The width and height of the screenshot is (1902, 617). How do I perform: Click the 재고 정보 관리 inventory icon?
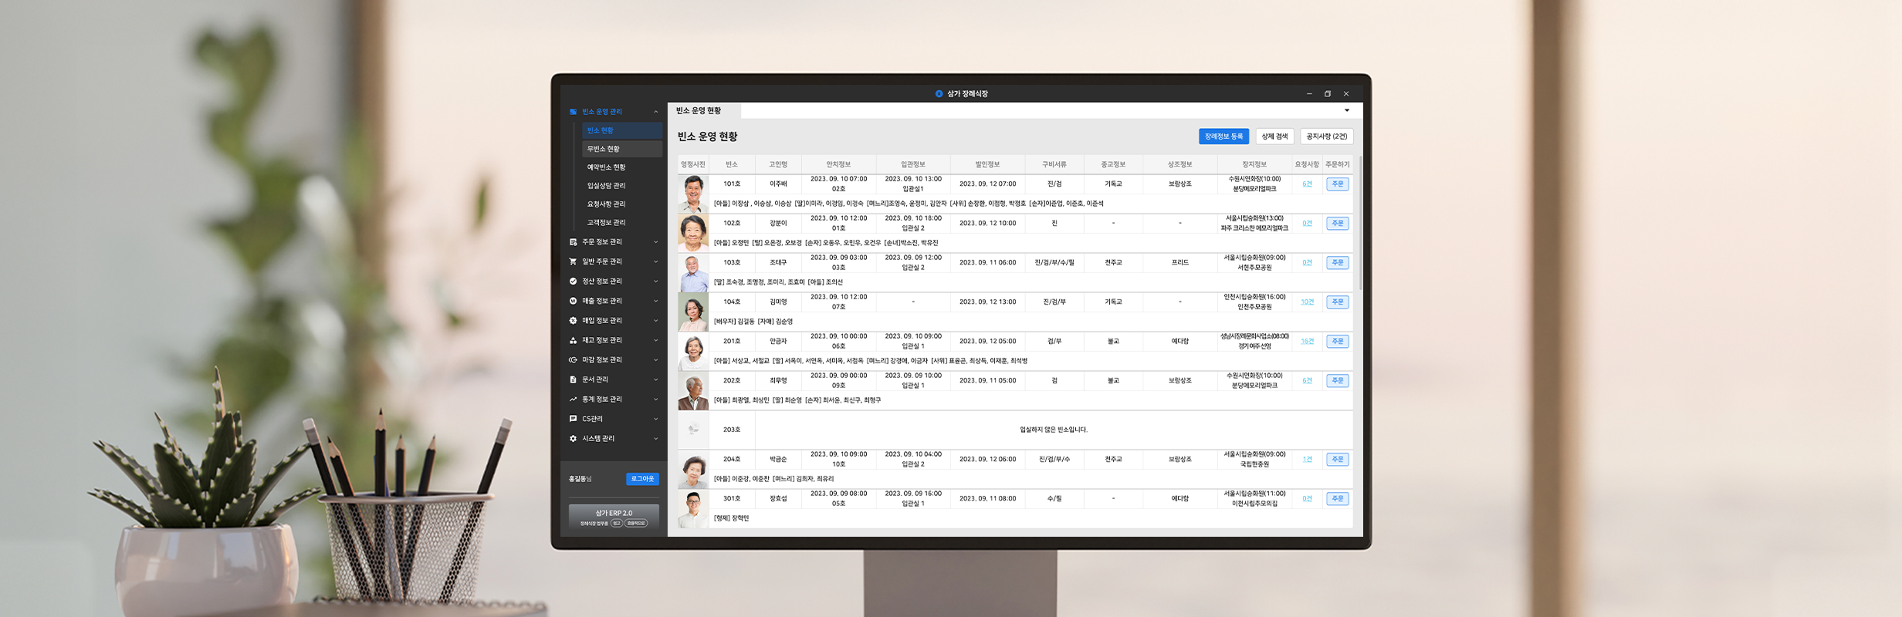click(x=573, y=340)
